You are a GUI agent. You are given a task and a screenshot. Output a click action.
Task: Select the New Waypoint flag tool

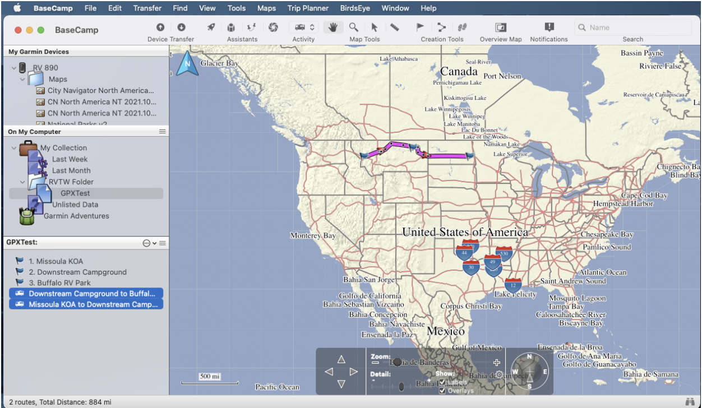(420, 27)
